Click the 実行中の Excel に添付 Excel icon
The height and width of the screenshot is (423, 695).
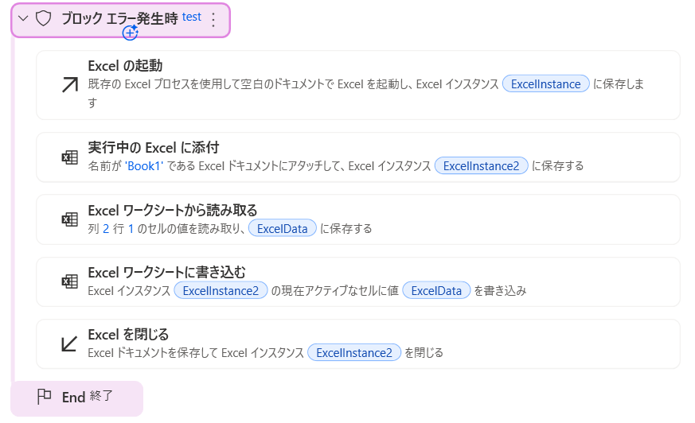69,157
